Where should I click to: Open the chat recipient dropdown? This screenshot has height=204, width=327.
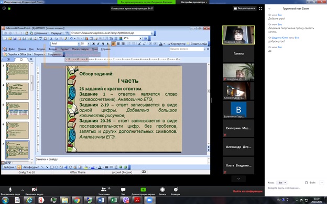(x=282, y=183)
